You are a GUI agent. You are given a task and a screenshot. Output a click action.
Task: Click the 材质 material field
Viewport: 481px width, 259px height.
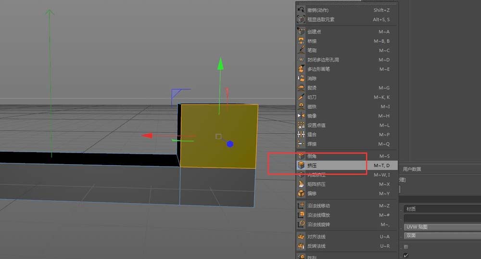[442, 208]
